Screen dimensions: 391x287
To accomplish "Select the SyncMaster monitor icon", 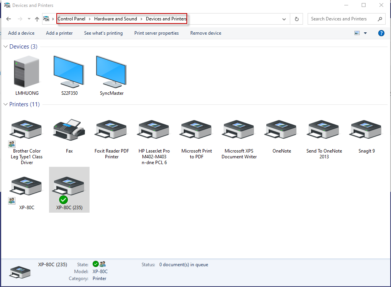I will pos(112,72).
